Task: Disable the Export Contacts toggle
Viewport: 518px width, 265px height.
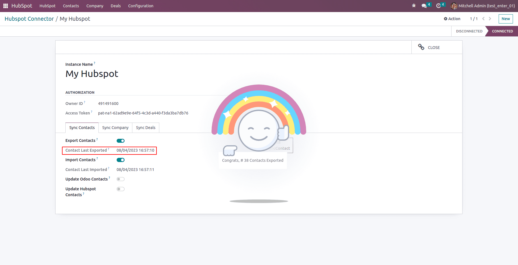Action: [x=121, y=141]
